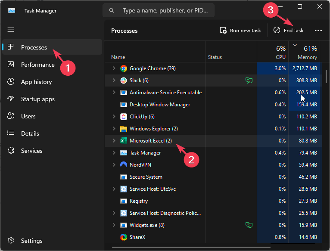
Task: Click the ShareX process icon
Action: (124, 237)
